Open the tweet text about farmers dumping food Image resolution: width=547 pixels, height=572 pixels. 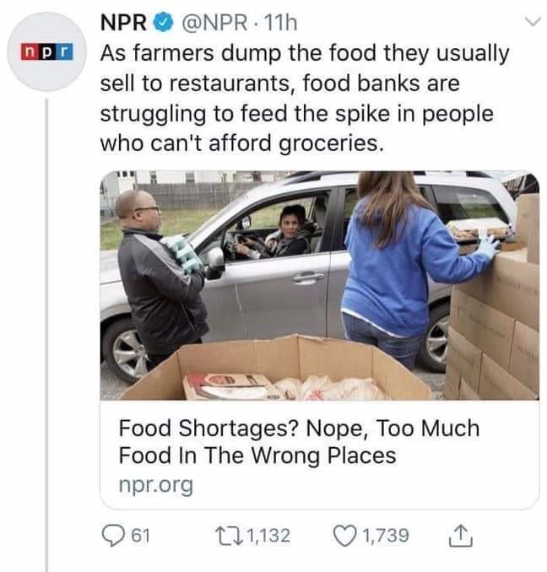pyautogui.click(x=304, y=99)
